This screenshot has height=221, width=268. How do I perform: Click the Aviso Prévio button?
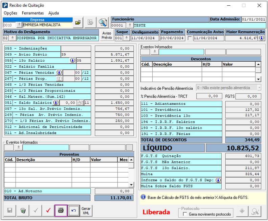point(107,35)
